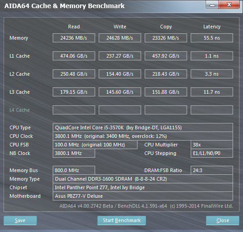Click the L2 Cache Write value box
243x232 pixels.
point(120,74)
